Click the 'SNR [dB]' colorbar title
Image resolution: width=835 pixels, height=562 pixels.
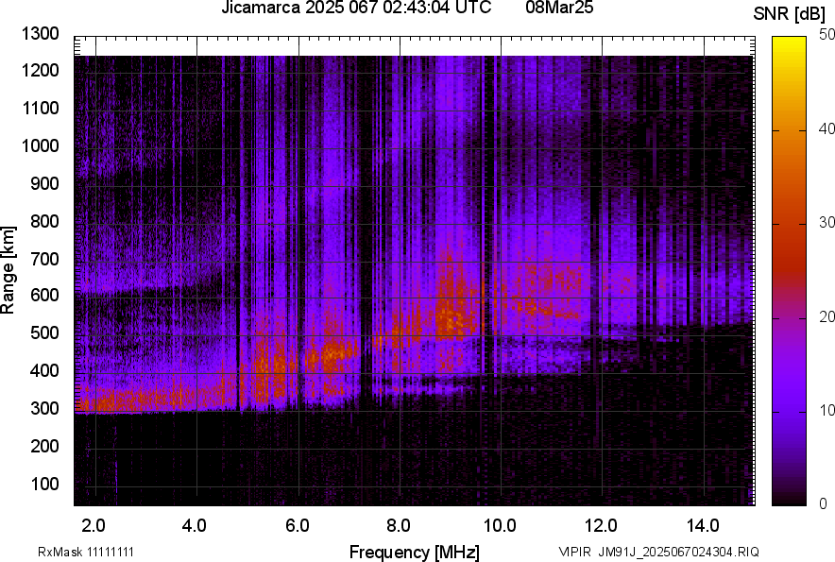click(790, 14)
